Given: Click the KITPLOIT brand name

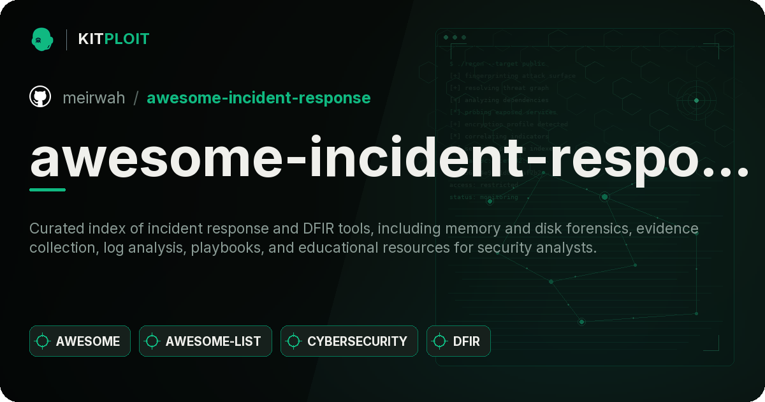Looking at the screenshot, I should [x=113, y=39].
